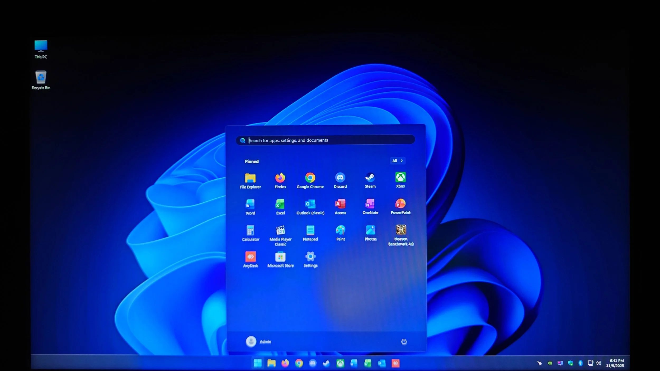Open Firefox from pinned apps
Screen dimensions: 660x371
point(280,180)
